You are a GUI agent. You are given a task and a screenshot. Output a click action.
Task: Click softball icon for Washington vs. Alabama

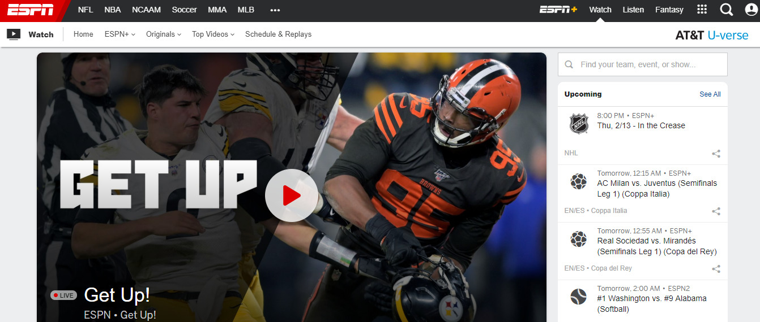click(x=579, y=297)
